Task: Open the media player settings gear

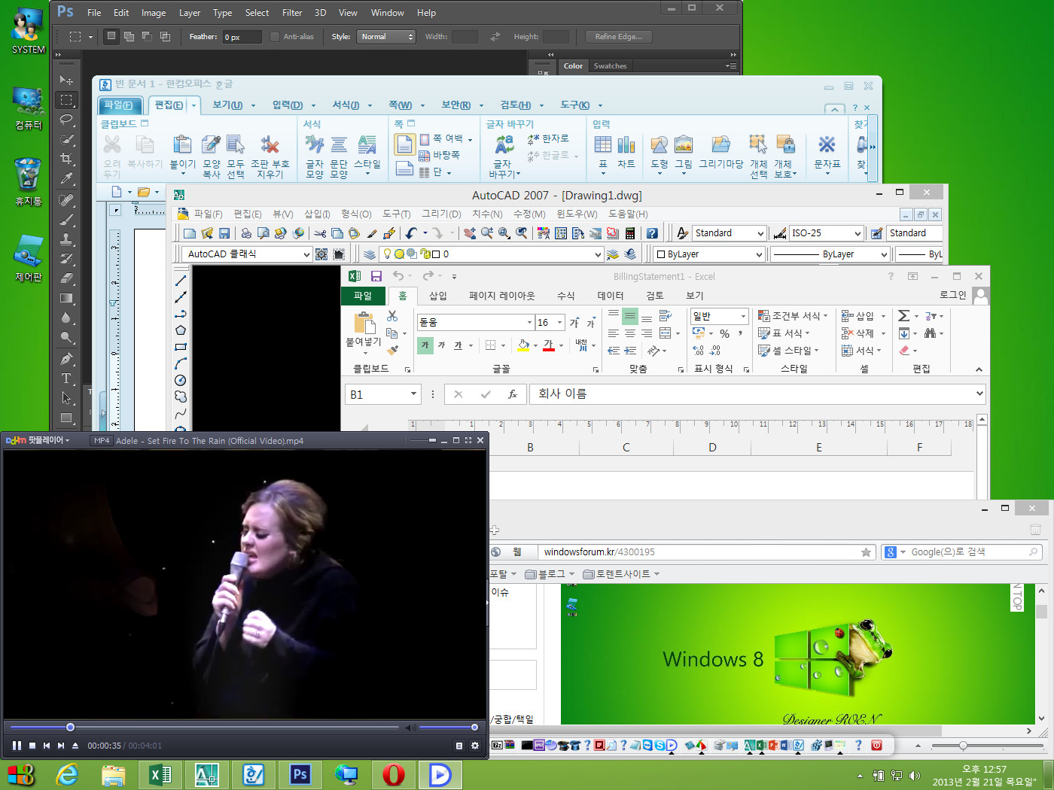Action: tap(475, 746)
